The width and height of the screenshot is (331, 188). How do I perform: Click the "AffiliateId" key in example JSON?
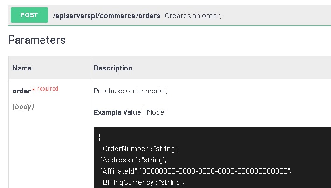click(120, 171)
